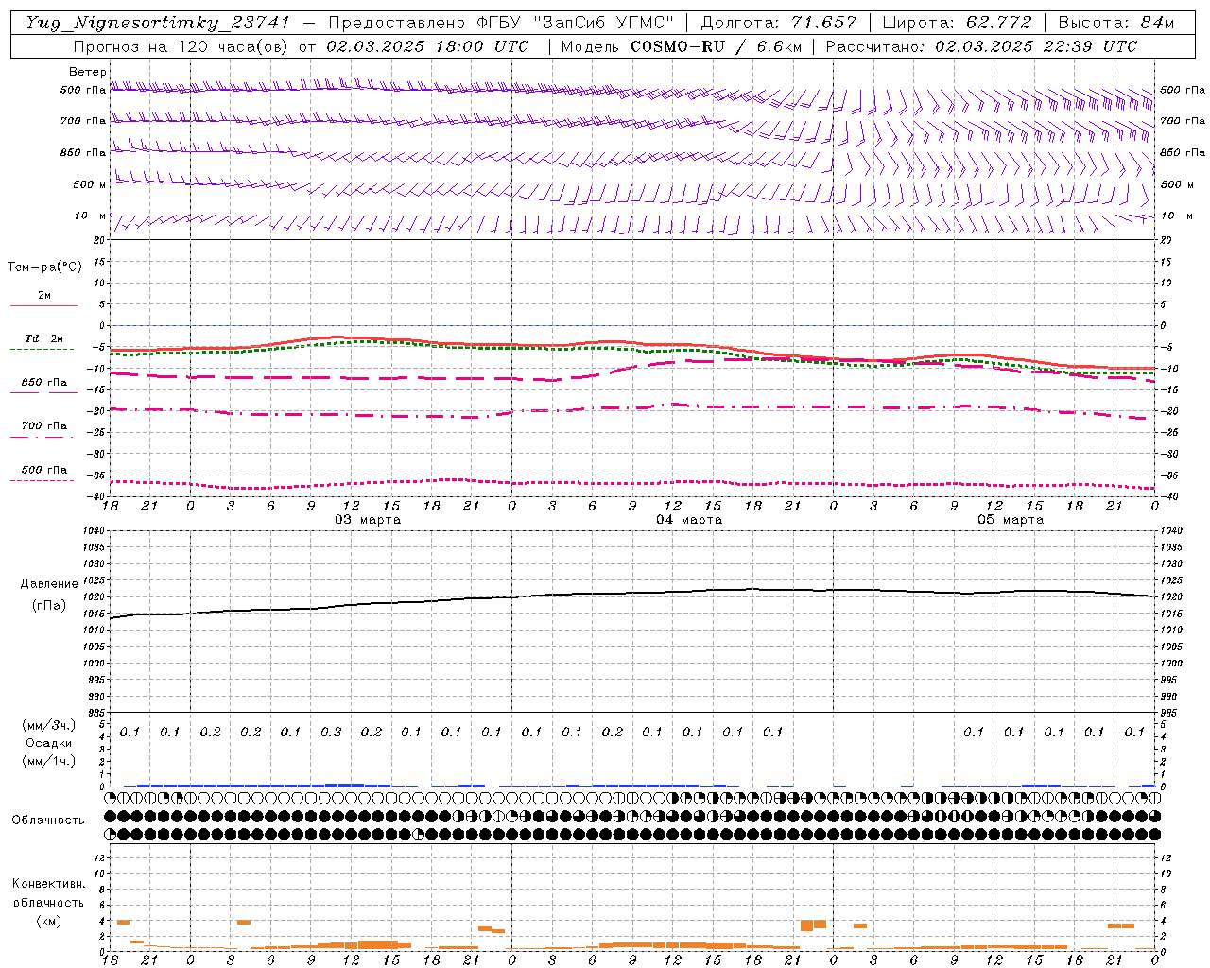Click the "Осадки" precipitation label
The height and width of the screenshot is (968, 1210).
pos(50,743)
